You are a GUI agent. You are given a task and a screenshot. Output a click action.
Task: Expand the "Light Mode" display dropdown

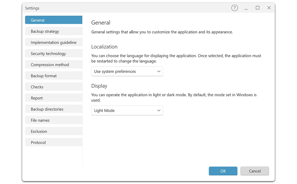tap(127, 110)
